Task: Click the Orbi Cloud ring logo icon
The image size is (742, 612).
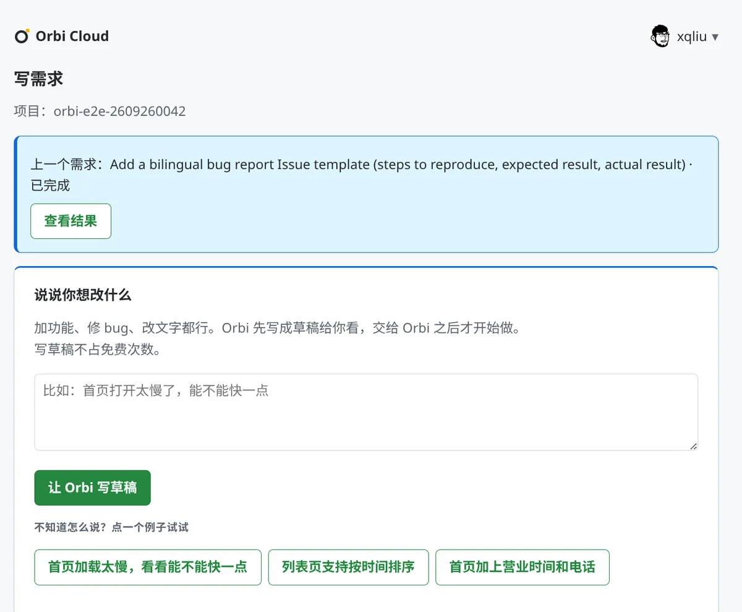Action: tap(22, 37)
